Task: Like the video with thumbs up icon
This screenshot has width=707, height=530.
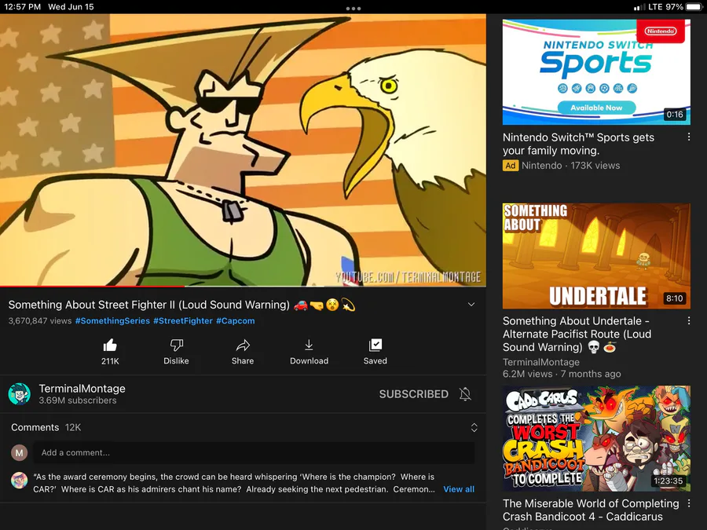Action: (110, 345)
